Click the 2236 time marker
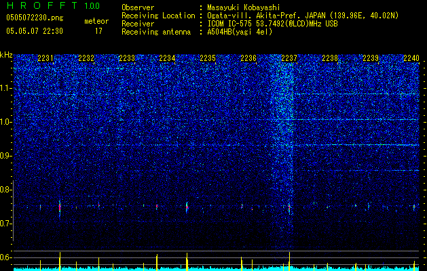 click(248, 58)
